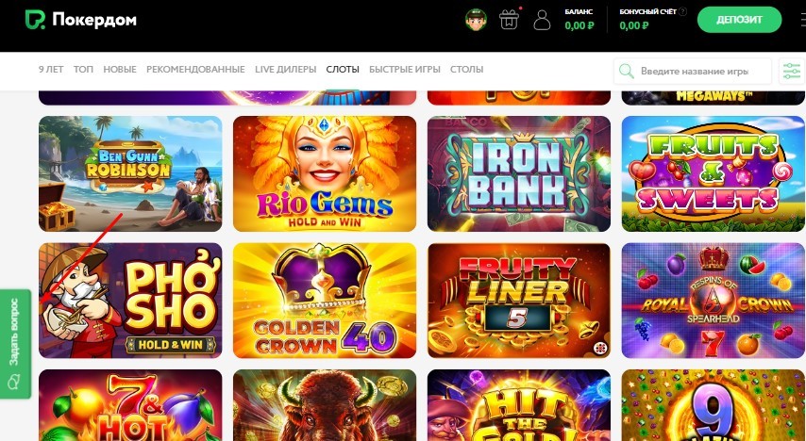Viewport: 806px width, 441px height.
Task: Click the search magnifier icon
Action: tap(626, 71)
